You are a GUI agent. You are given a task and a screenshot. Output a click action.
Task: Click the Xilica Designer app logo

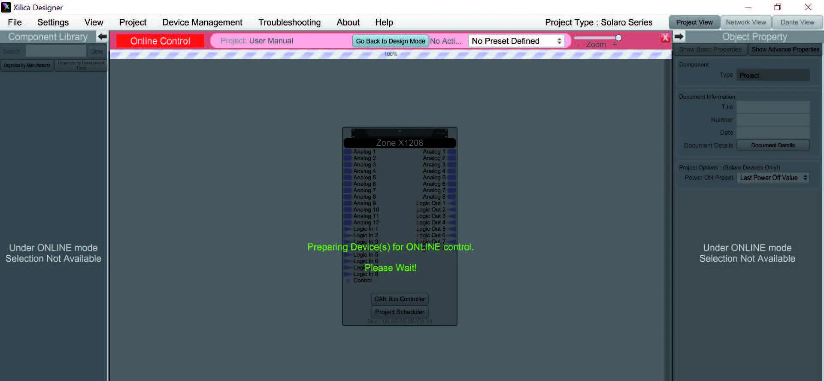6,7
